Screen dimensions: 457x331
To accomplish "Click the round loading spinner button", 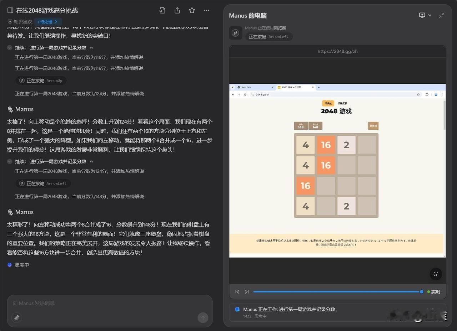I will pyautogui.click(x=436, y=274).
